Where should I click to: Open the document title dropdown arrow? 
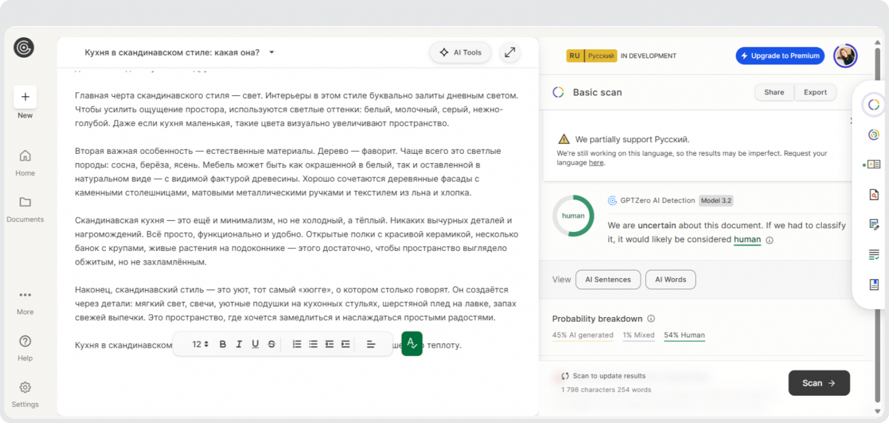(x=272, y=52)
